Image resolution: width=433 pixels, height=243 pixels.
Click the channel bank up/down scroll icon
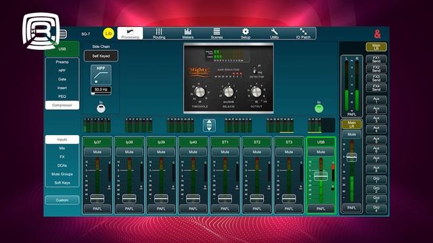pos(209,125)
